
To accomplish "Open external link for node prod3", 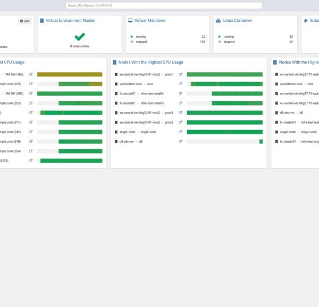I will pyautogui.click(x=180, y=112).
